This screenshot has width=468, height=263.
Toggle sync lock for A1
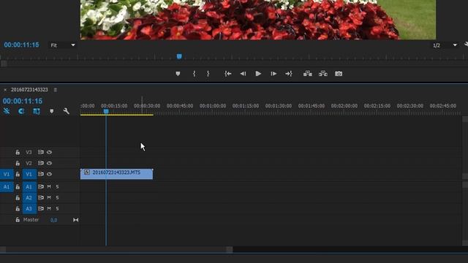click(41, 187)
